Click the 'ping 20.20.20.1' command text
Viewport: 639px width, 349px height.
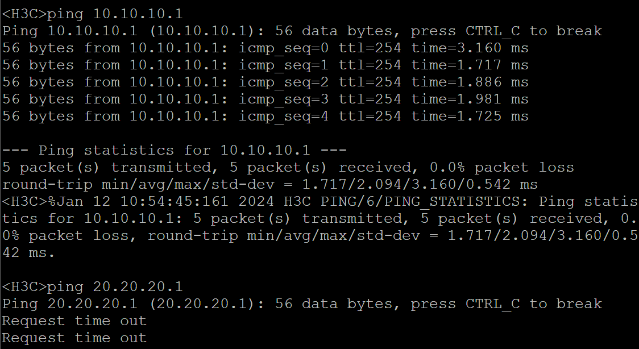(115, 286)
